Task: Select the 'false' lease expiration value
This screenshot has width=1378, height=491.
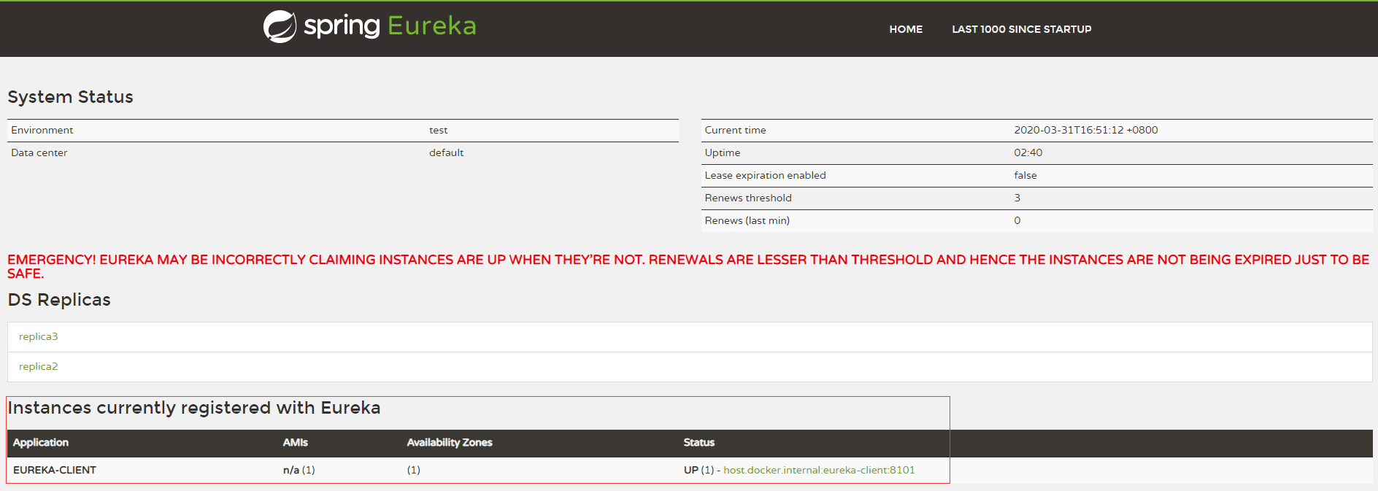Action: pos(1025,175)
